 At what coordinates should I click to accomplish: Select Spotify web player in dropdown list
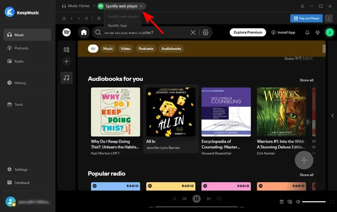(123, 16)
